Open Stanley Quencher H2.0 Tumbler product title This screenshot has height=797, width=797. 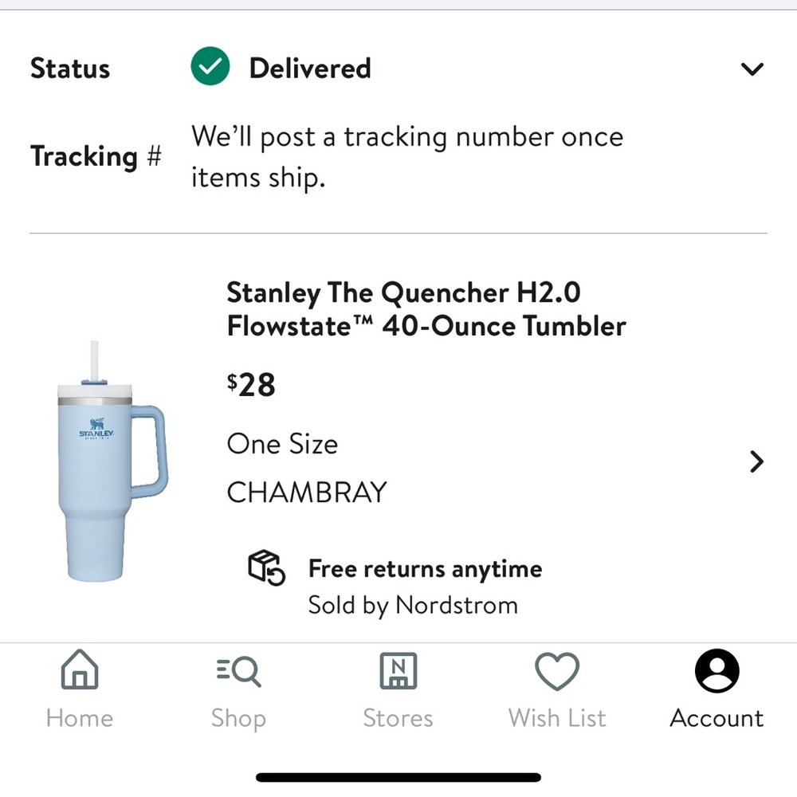point(427,309)
